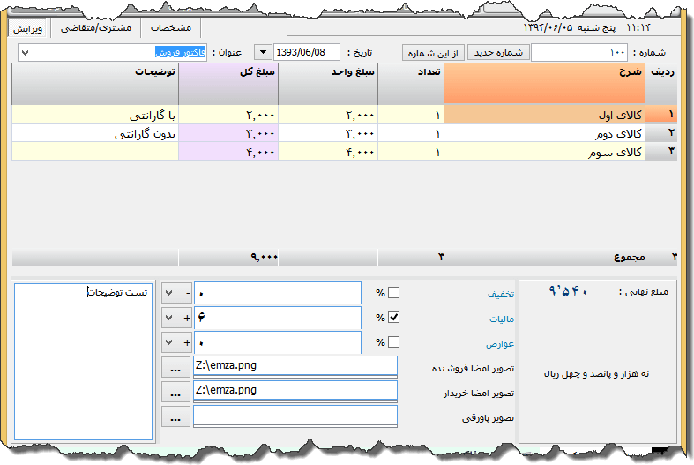Screen dimensions: 694x465
Task: Click the invoice number input field
Action: click(x=579, y=53)
